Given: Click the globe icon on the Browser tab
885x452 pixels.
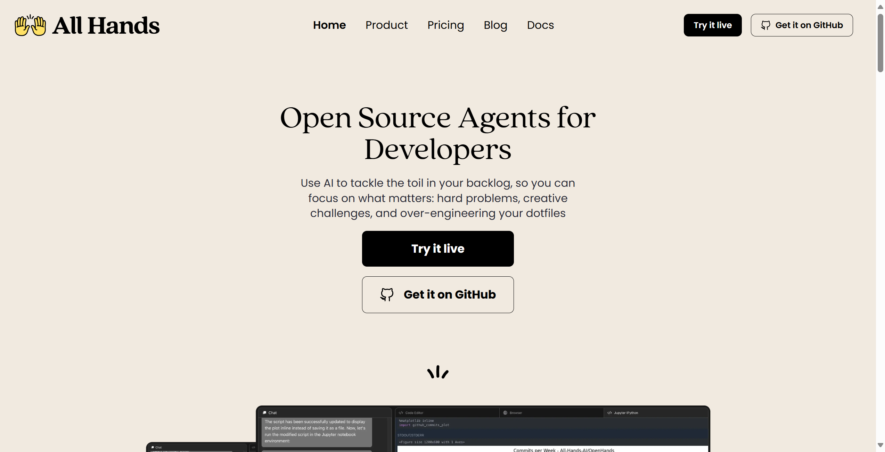Looking at the screenshot, I should click(x=505, y=413).
